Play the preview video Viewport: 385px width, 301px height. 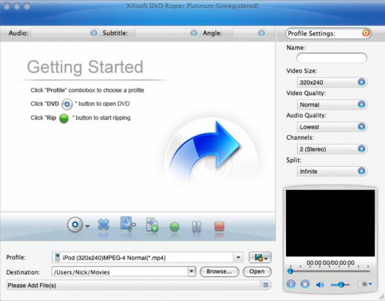tap(291, 284)
